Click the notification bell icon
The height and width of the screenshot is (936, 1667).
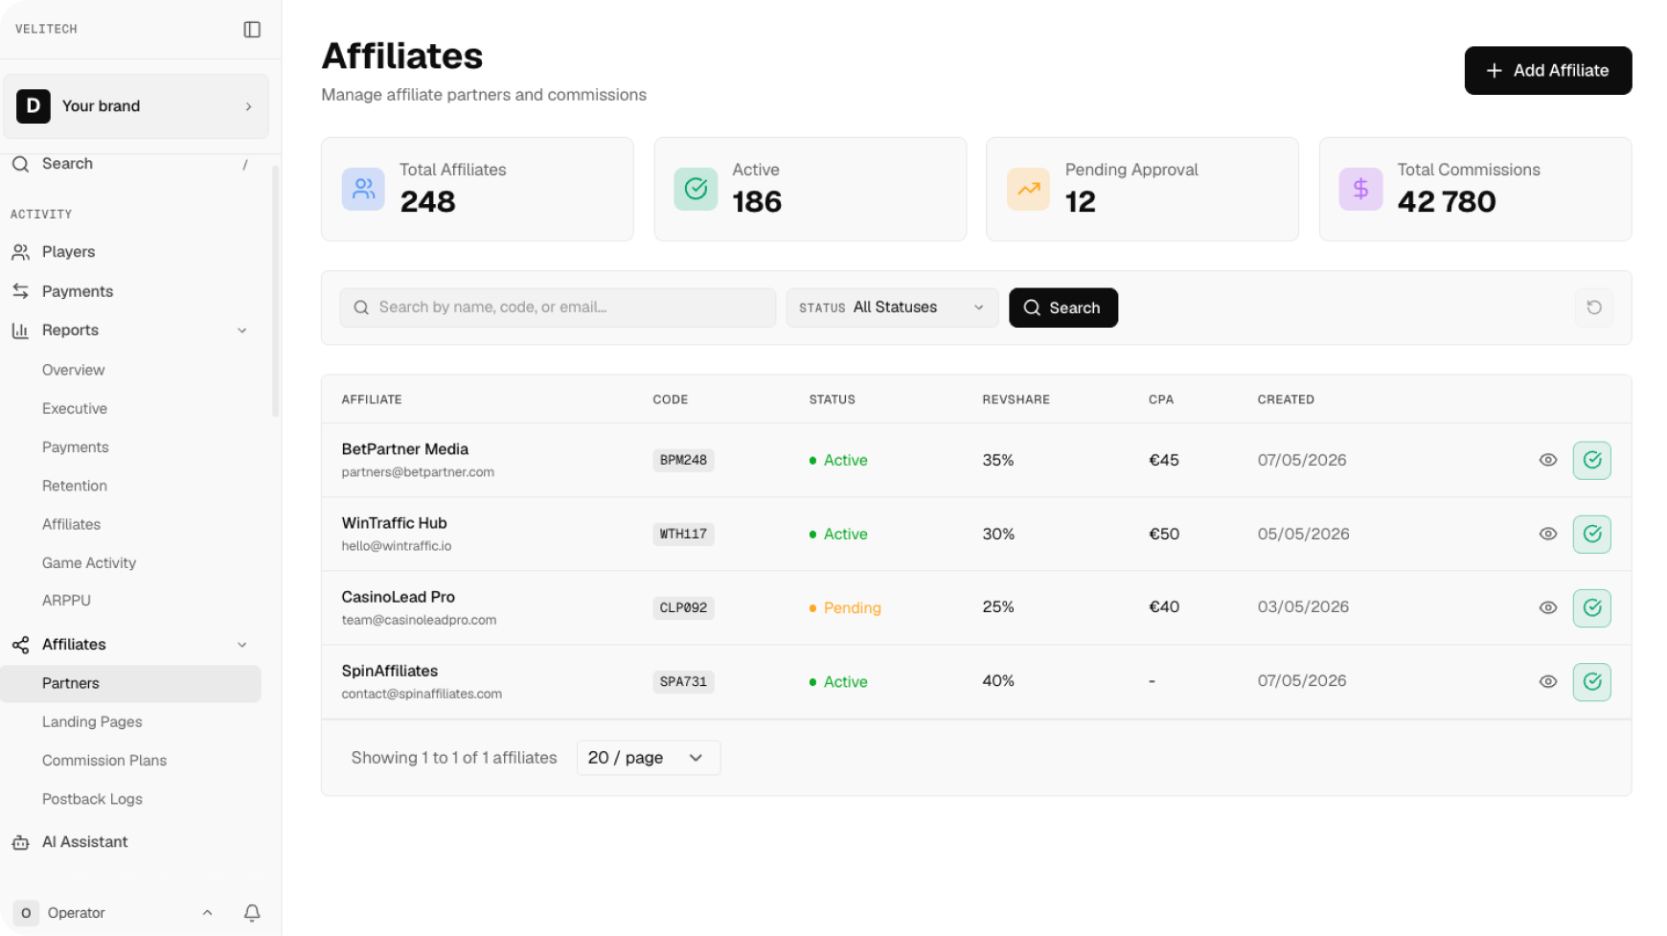point(252,913)
